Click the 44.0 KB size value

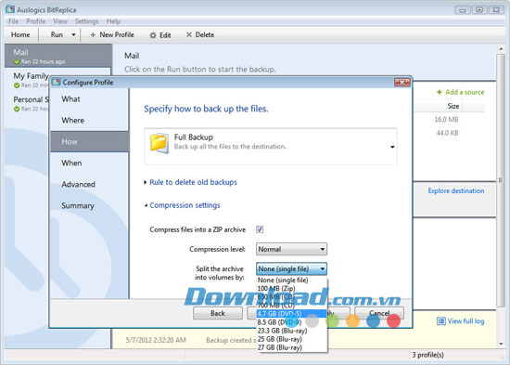click(x=447, y=133)
